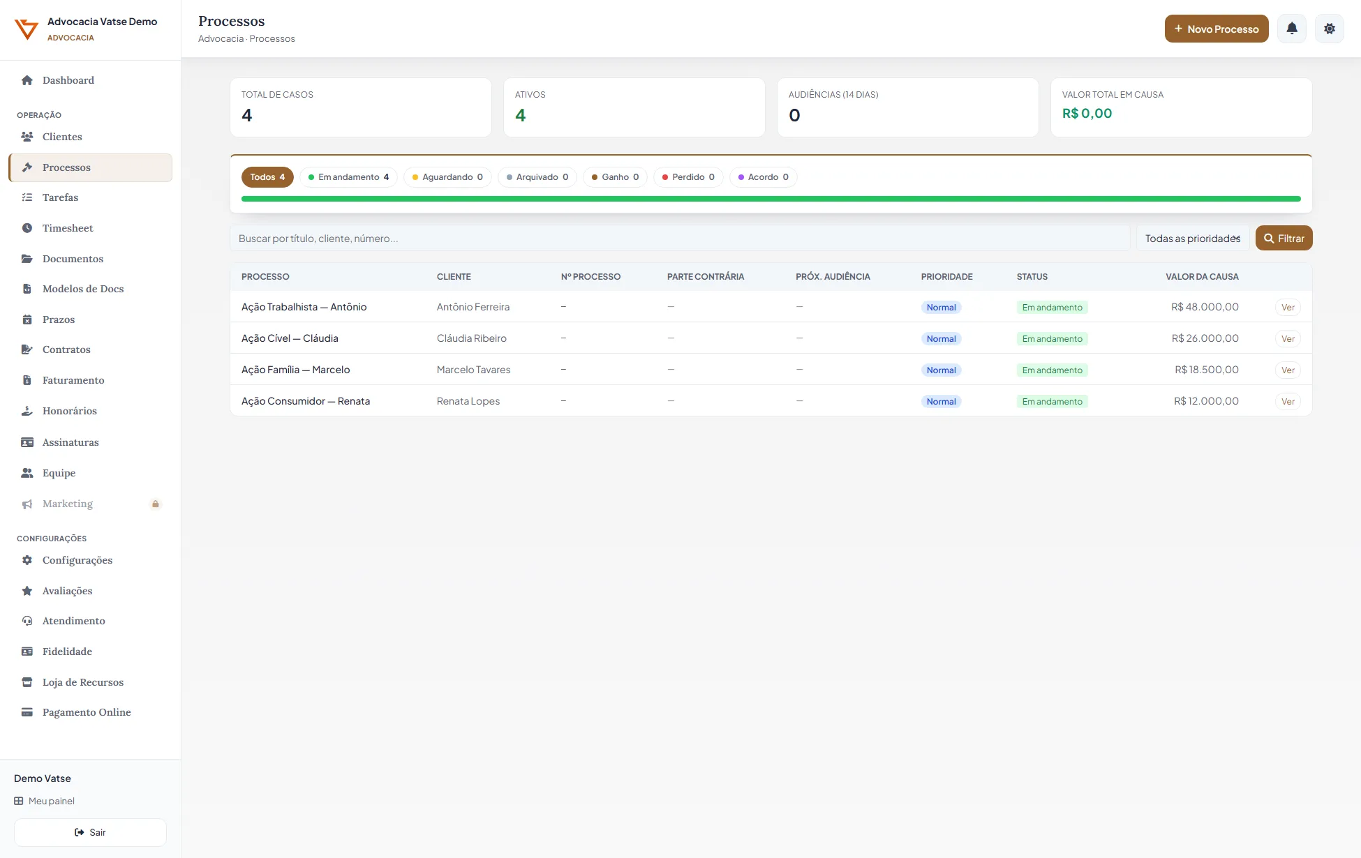
Task: Click the Meu painel grid icon
Action: point(19,801)
